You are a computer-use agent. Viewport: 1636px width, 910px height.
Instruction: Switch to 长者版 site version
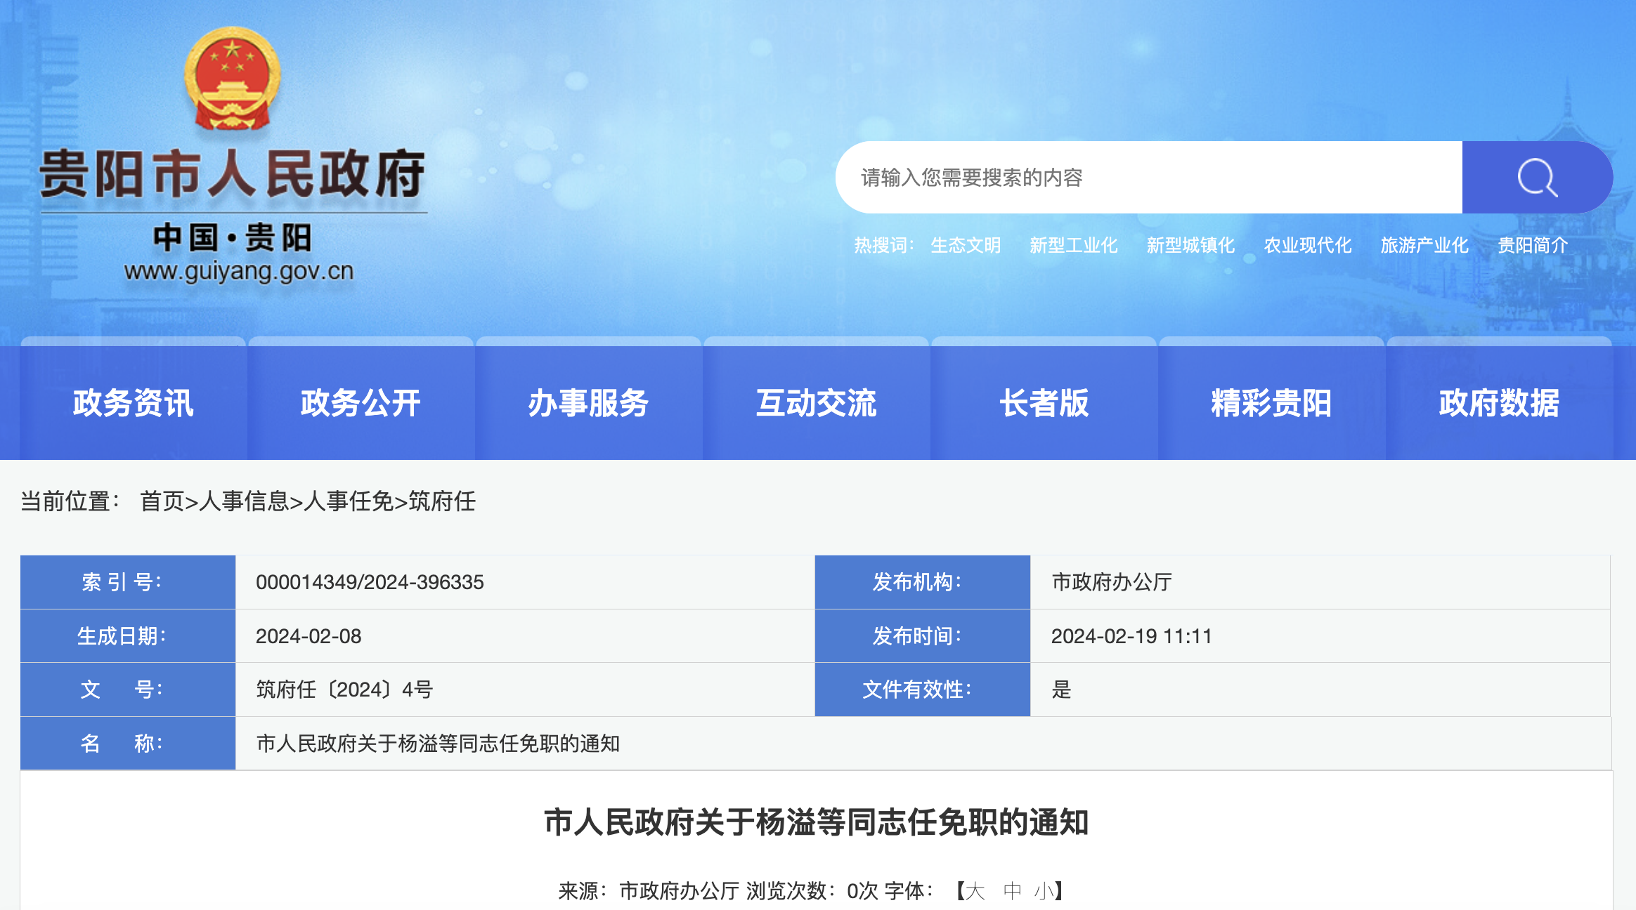click(x=1044, y=403)
